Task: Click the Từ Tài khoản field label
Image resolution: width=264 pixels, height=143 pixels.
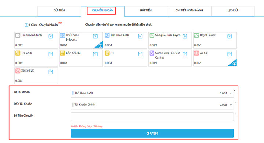Action: pos(22,92)
